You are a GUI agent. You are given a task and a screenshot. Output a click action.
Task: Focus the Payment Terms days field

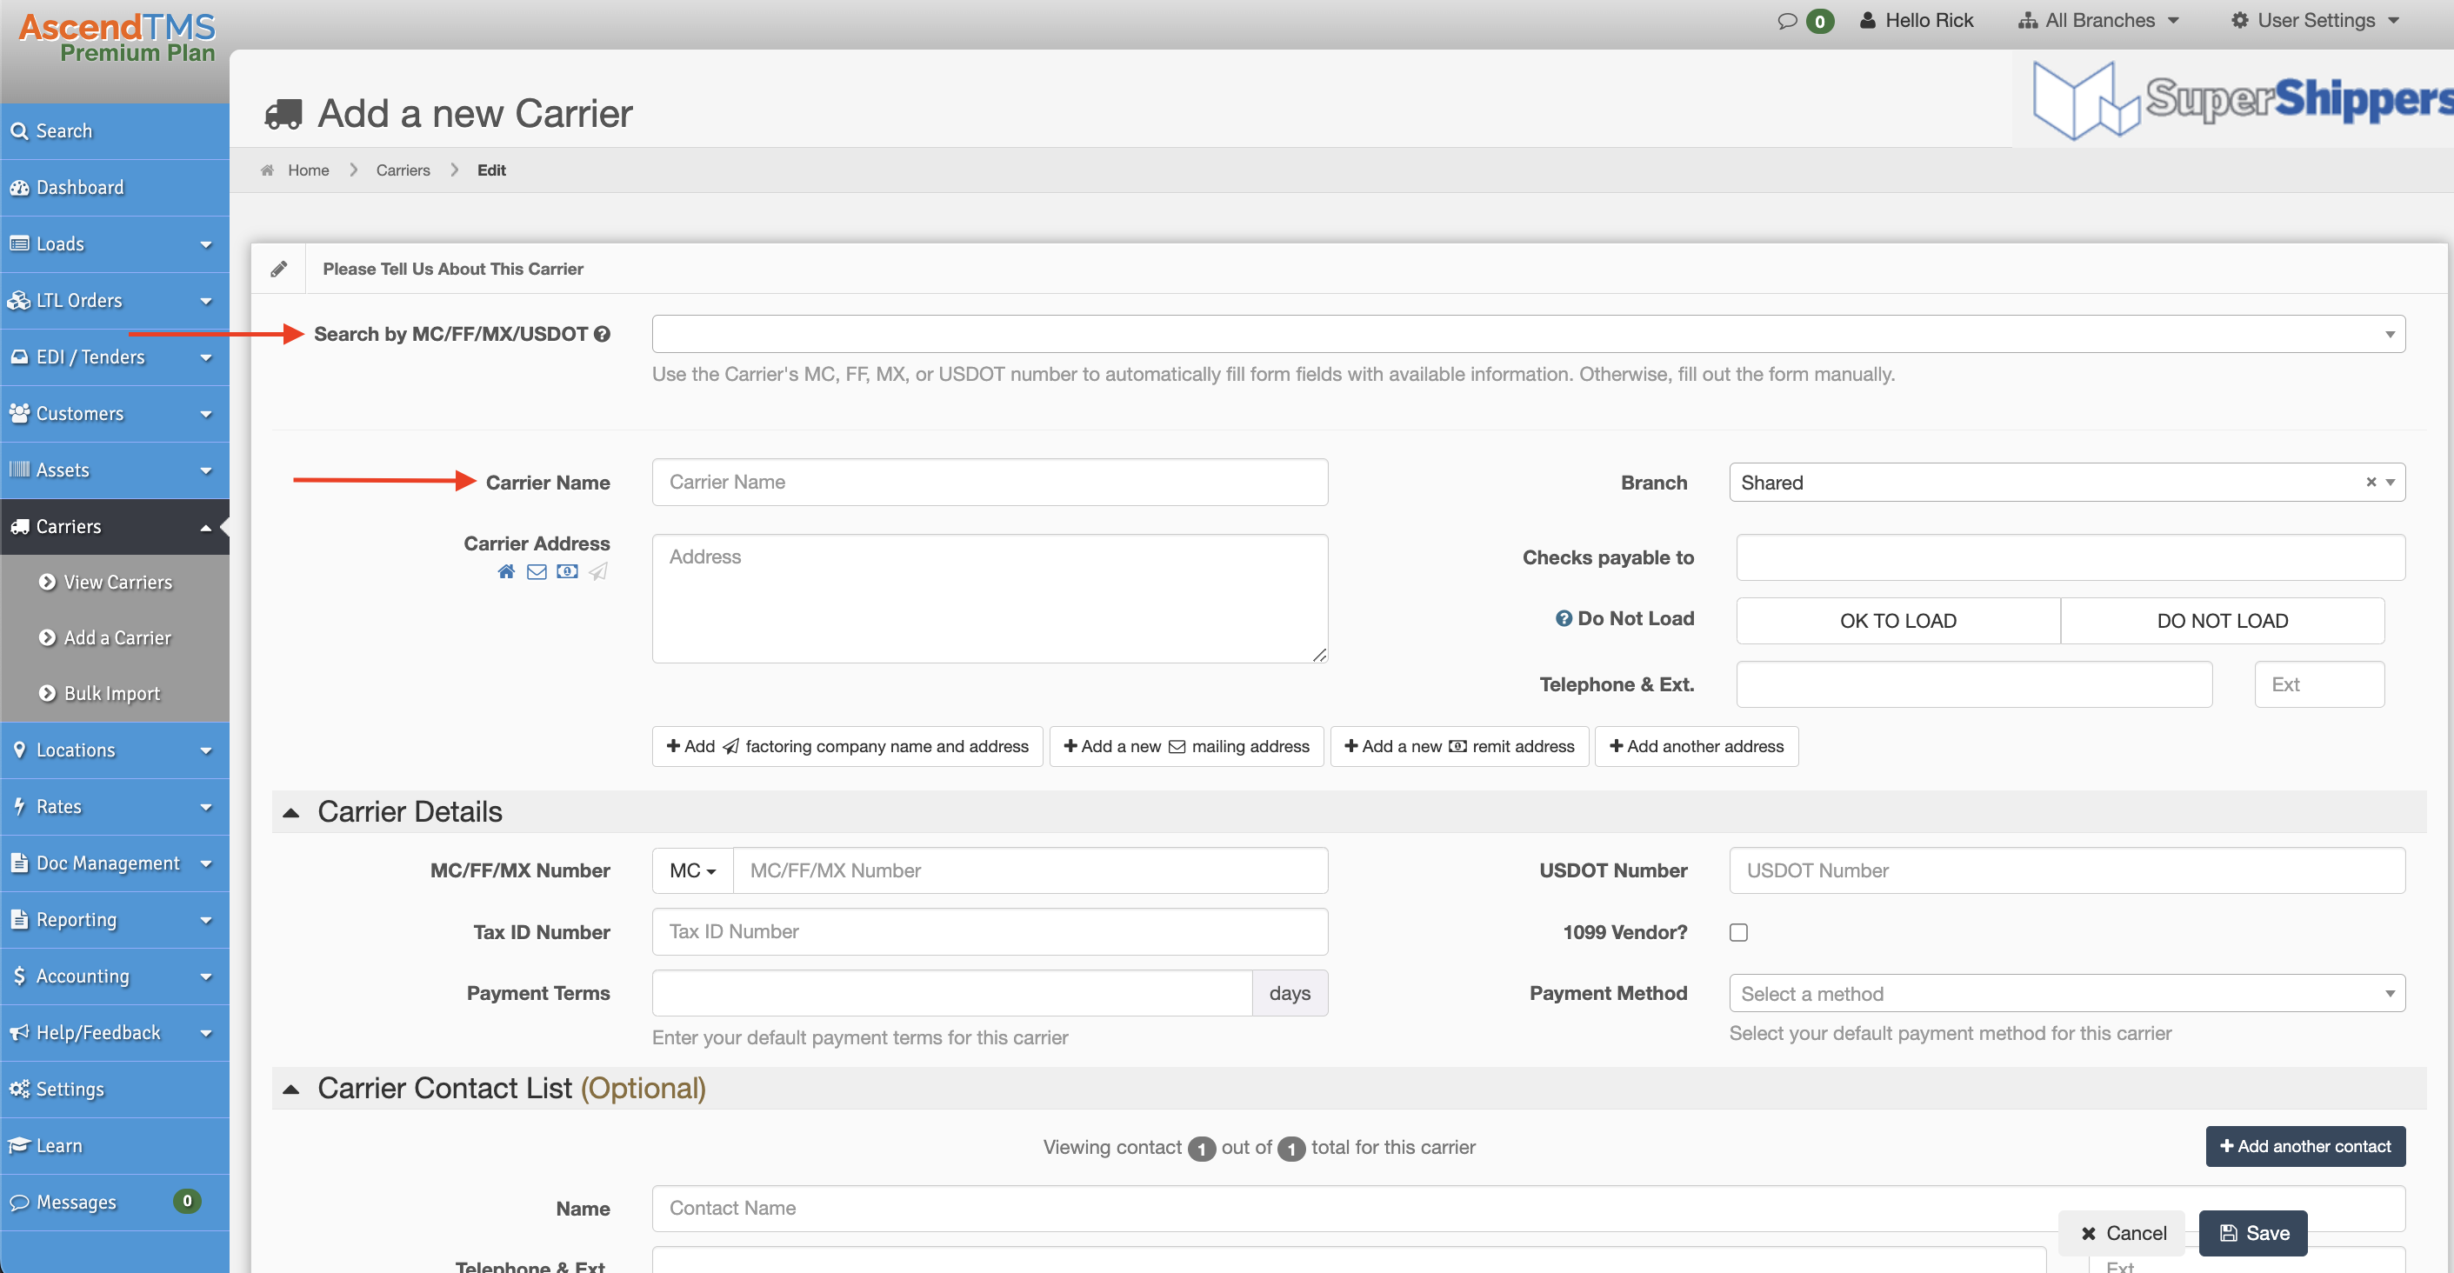[x=951, y=993]
